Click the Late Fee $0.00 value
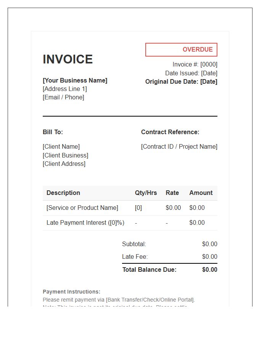Image resolution: width=267 pixels, height=344 pixels. pyautogui.click(x=210, y=257)
